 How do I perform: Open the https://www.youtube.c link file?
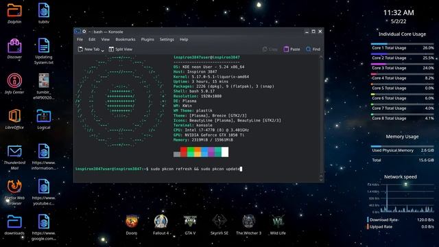[x=44, y=186]
